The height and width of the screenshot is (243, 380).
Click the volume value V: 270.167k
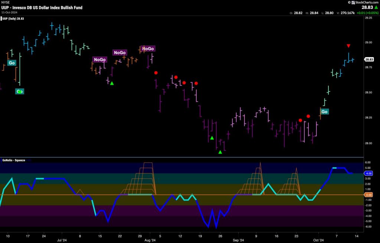[x=345, y=13]
